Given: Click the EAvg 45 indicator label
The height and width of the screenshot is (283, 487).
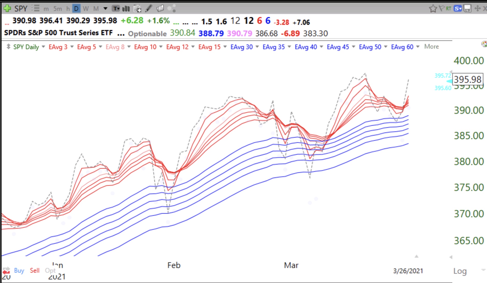Looking at the screenshot, I should click(x=338, y=47).
